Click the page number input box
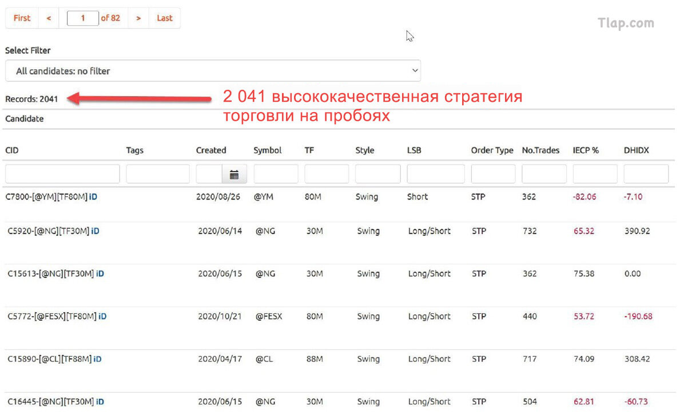 pos(82,18)
